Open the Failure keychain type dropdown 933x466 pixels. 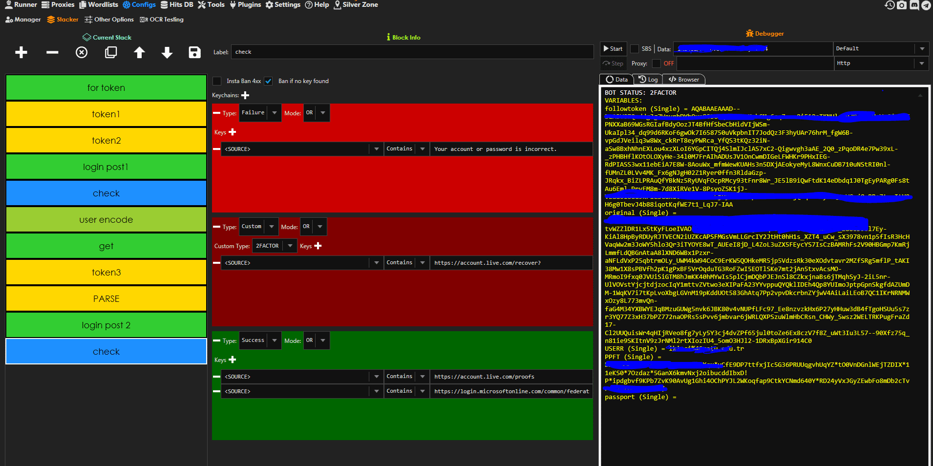(x=274, y=113)
